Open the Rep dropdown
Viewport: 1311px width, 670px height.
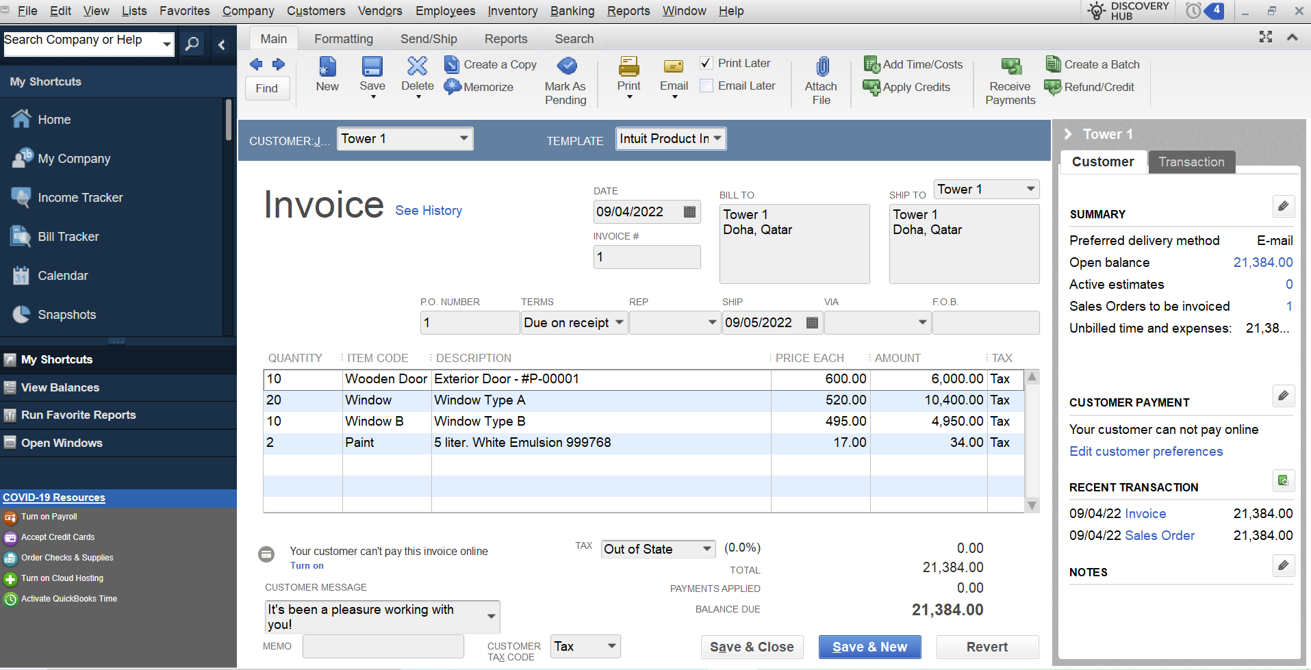click(x=712, y=322)
